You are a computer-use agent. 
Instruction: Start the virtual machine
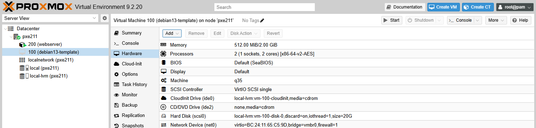coord(392,20)
